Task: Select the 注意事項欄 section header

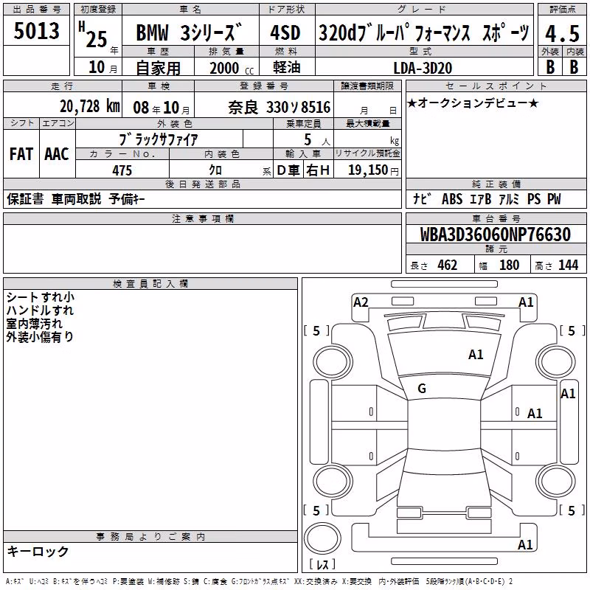Action: coord(202,218)
